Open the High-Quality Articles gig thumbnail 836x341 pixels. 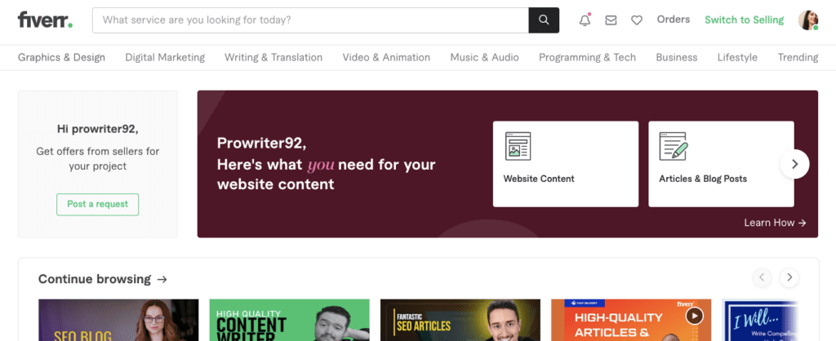(x=631, y=320)
